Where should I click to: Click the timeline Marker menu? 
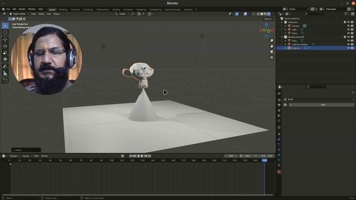44,156
